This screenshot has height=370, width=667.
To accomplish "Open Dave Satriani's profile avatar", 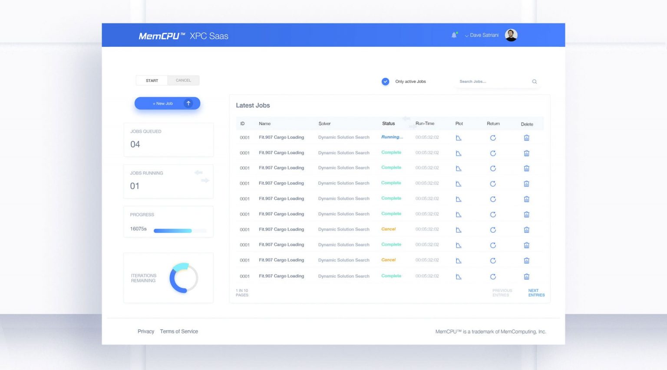I will [x=511, y=35].
